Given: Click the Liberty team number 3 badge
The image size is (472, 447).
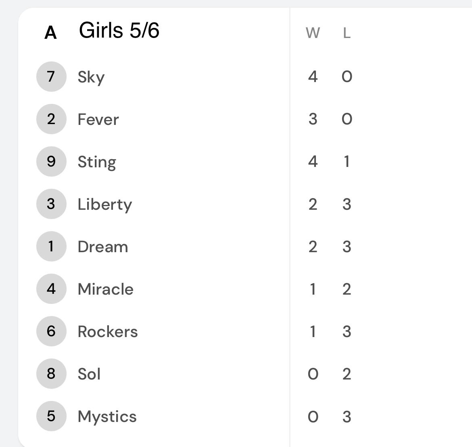Looking at the screenshot, I should pyautogui.click(x=51, y=204).
